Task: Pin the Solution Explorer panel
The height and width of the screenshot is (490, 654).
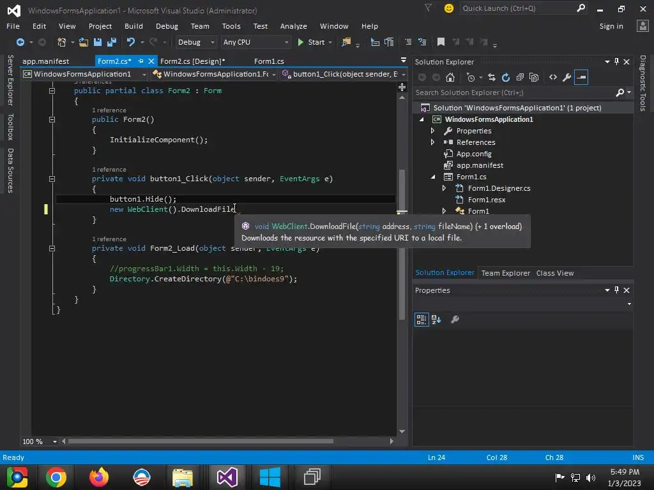Action: pyautogui.click(x=617, y=62)
